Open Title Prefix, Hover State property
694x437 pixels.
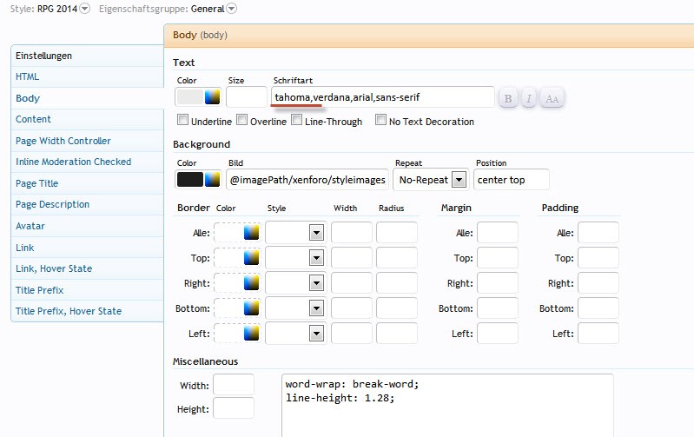pyautogui.click(x=87, y=311)
